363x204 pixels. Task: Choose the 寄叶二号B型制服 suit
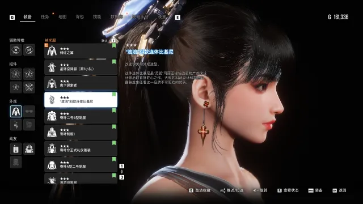pyautogui.click(x=81, y=116)
